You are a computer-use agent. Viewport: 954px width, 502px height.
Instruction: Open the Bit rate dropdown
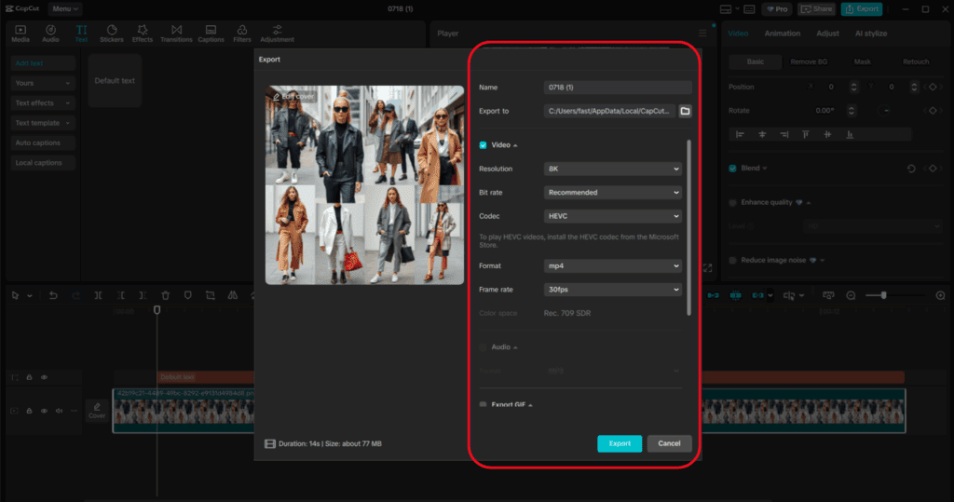pyautogui.click(x=612, y=192)
